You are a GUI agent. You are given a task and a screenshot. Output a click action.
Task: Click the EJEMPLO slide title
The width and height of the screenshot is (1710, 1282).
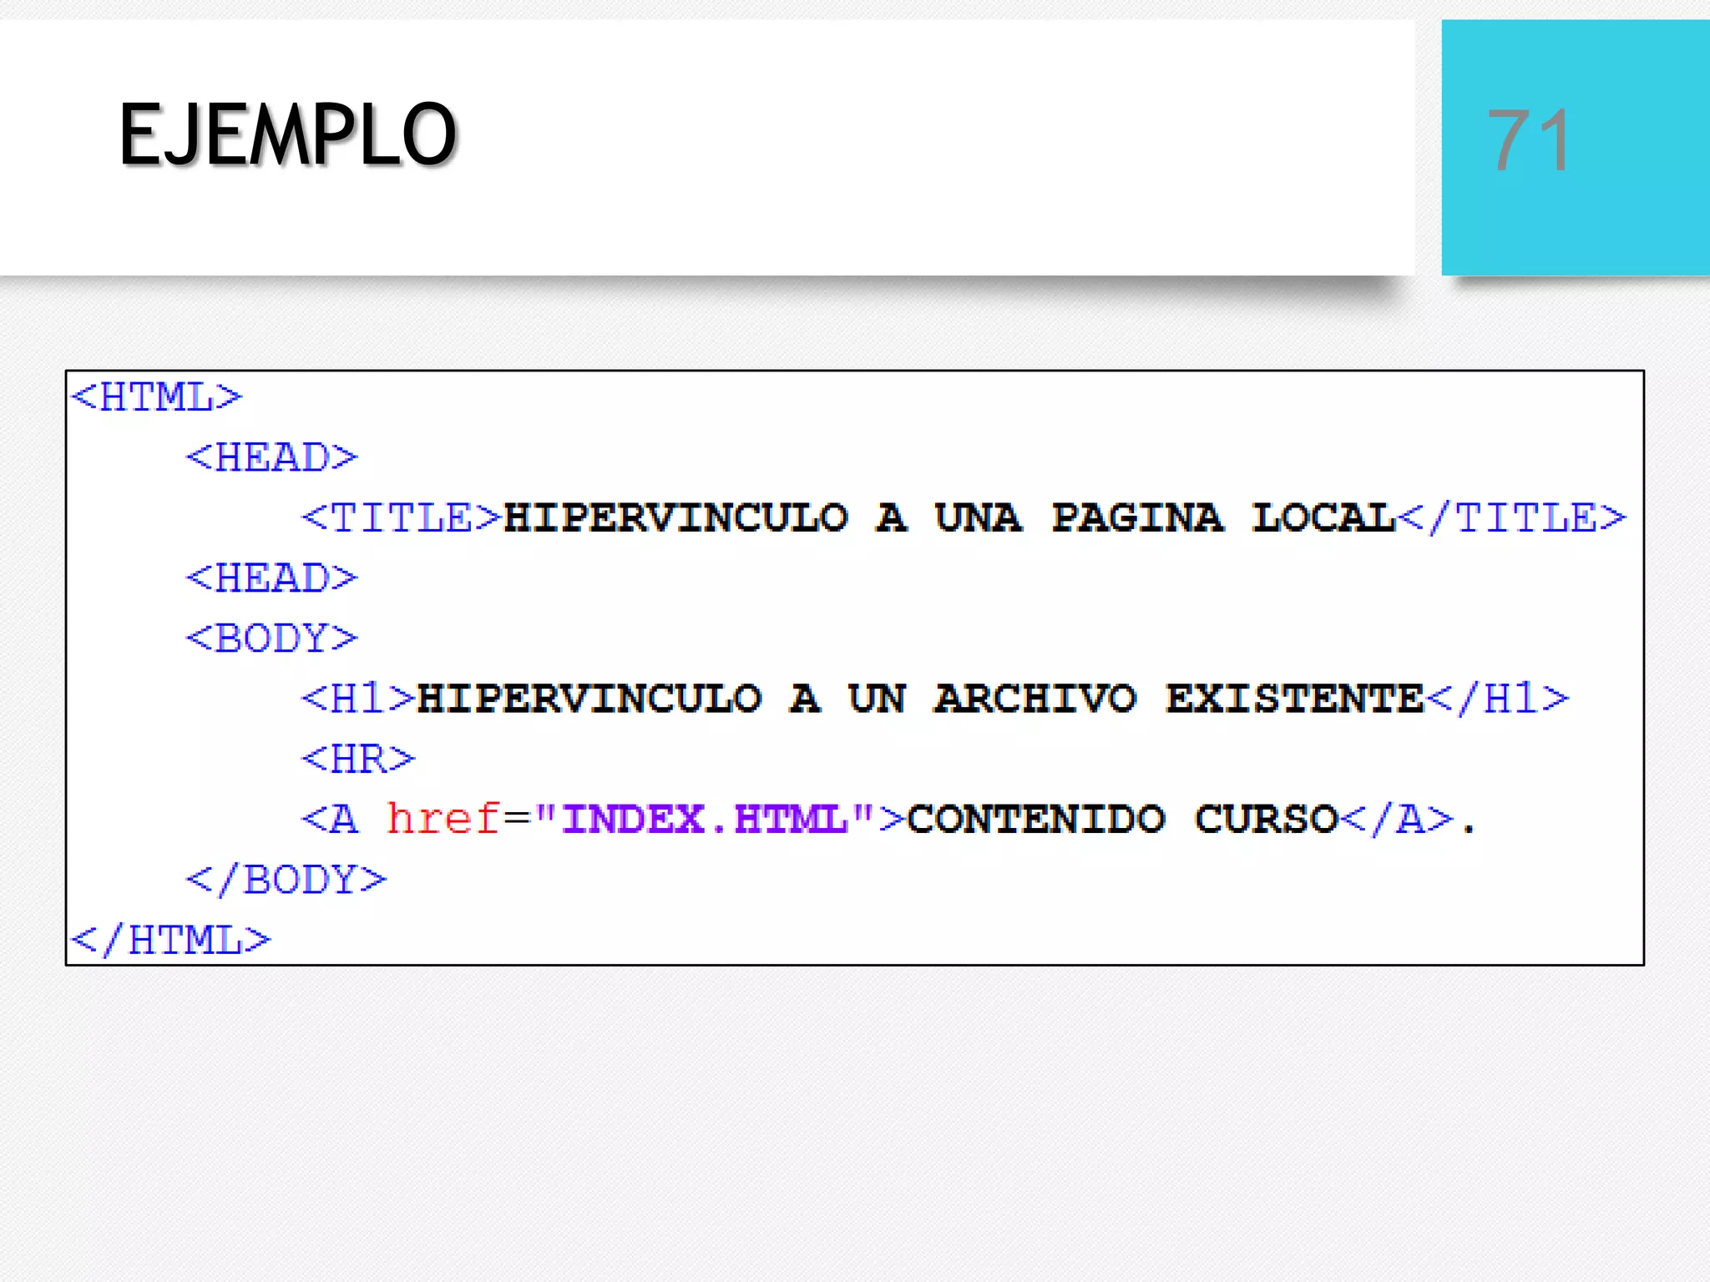pyautogui.click(x=288, y=134)
